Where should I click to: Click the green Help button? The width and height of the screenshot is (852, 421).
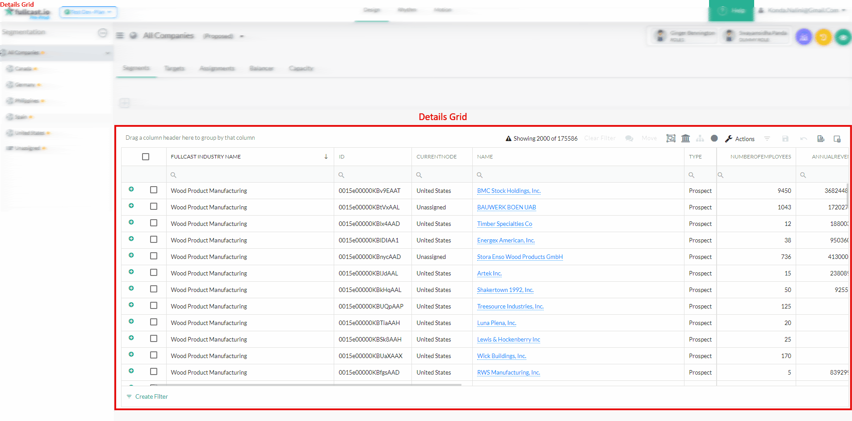tap(731, 11)
